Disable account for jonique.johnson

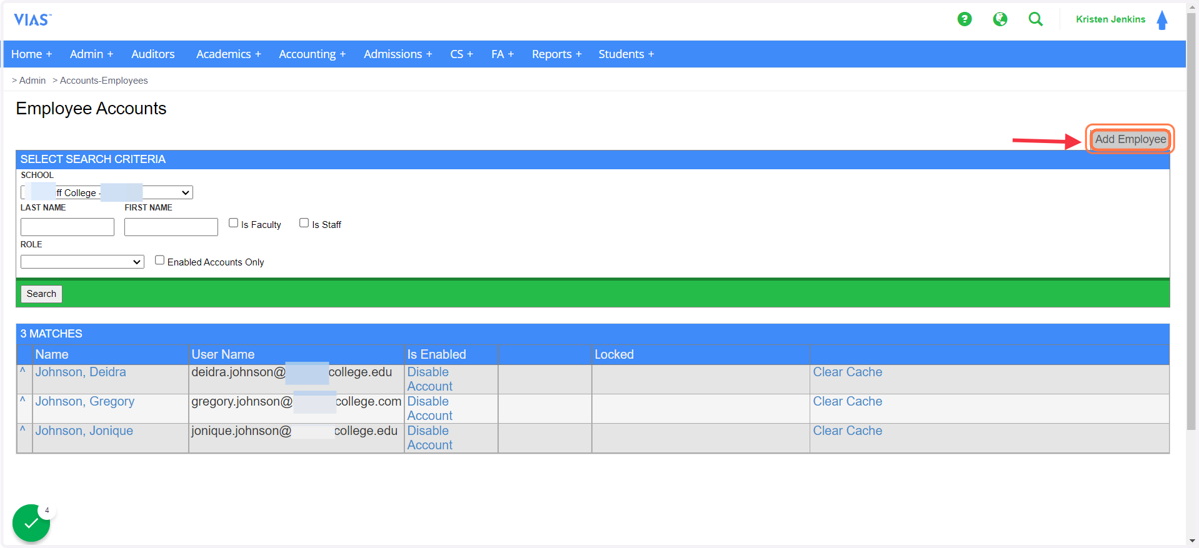click(x=430, y=438)
